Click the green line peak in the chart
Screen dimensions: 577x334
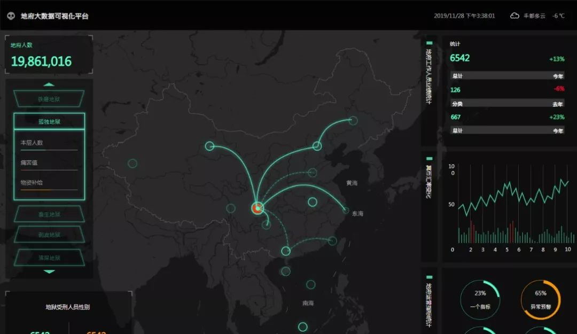click(x=562, y=180)
